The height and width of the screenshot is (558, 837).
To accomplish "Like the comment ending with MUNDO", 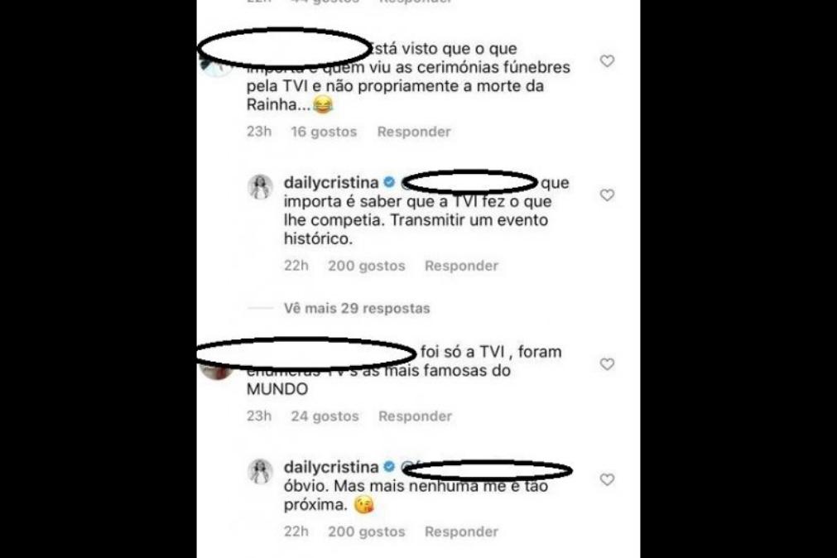I will (x=607, y=364).
